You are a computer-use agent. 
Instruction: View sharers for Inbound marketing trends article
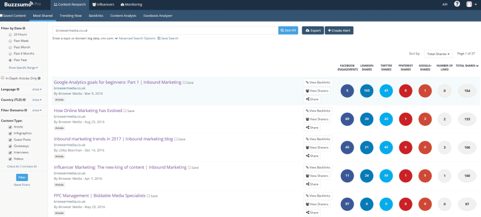pos(317,147)
